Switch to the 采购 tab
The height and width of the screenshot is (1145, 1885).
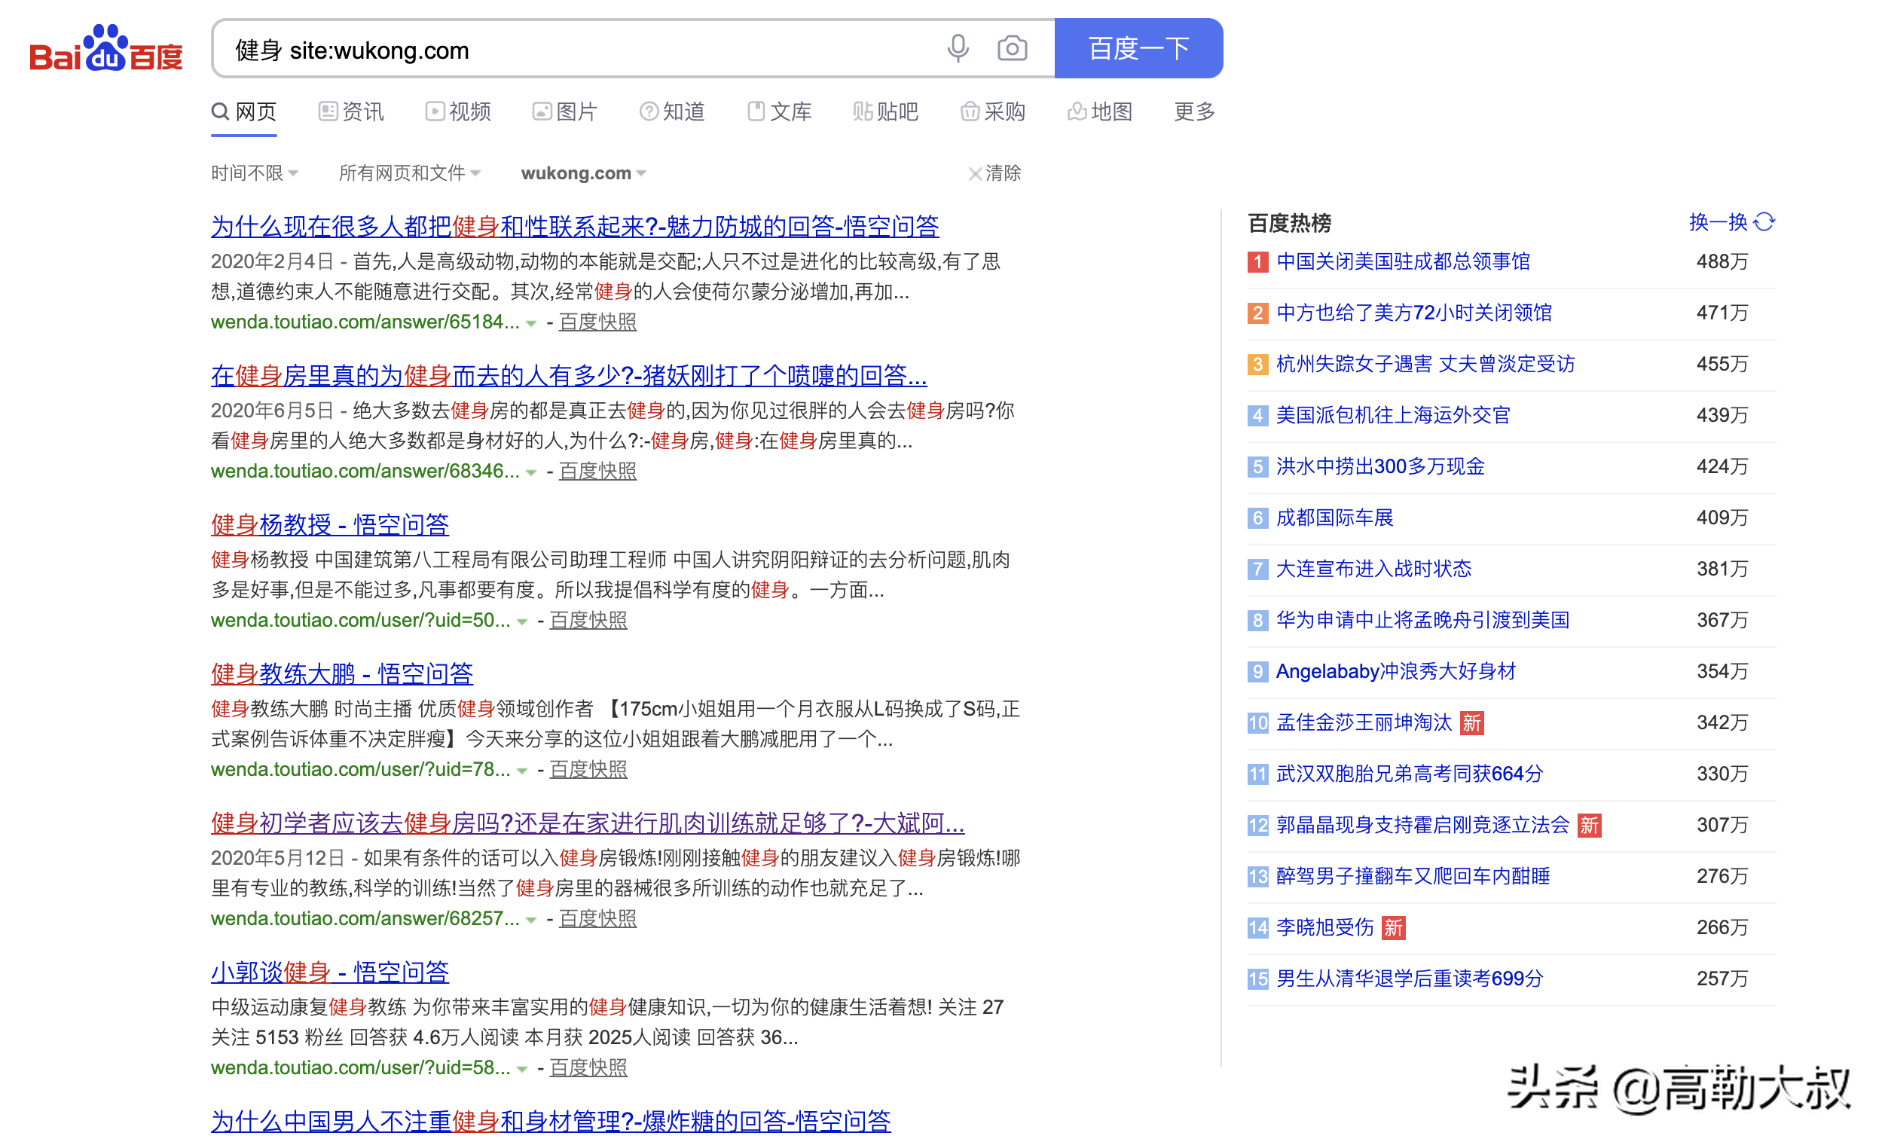click(993, 112)
